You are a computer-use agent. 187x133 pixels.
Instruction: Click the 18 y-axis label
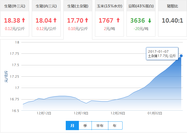17,42
